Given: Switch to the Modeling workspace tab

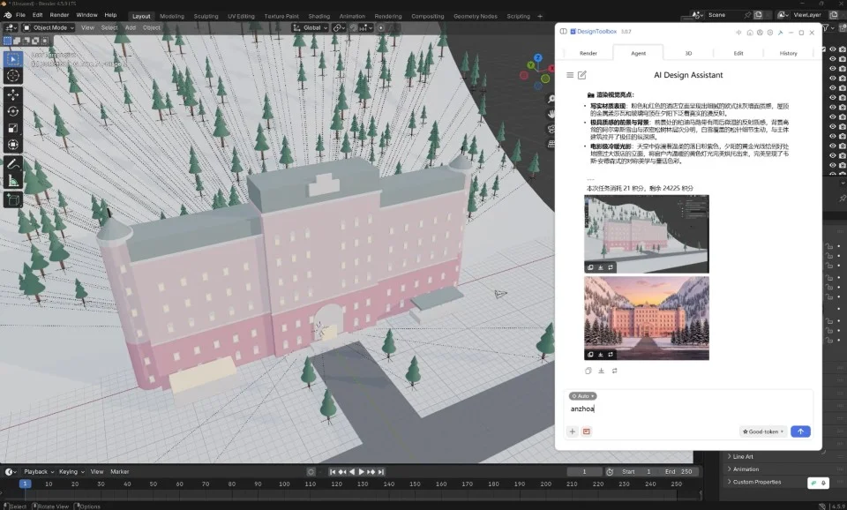Looking at the screenshot, I should (x=172, y=16).
